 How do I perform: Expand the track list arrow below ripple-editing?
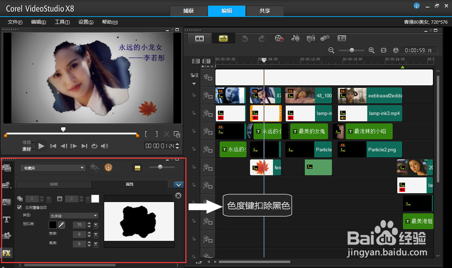[x=194, y=84]
